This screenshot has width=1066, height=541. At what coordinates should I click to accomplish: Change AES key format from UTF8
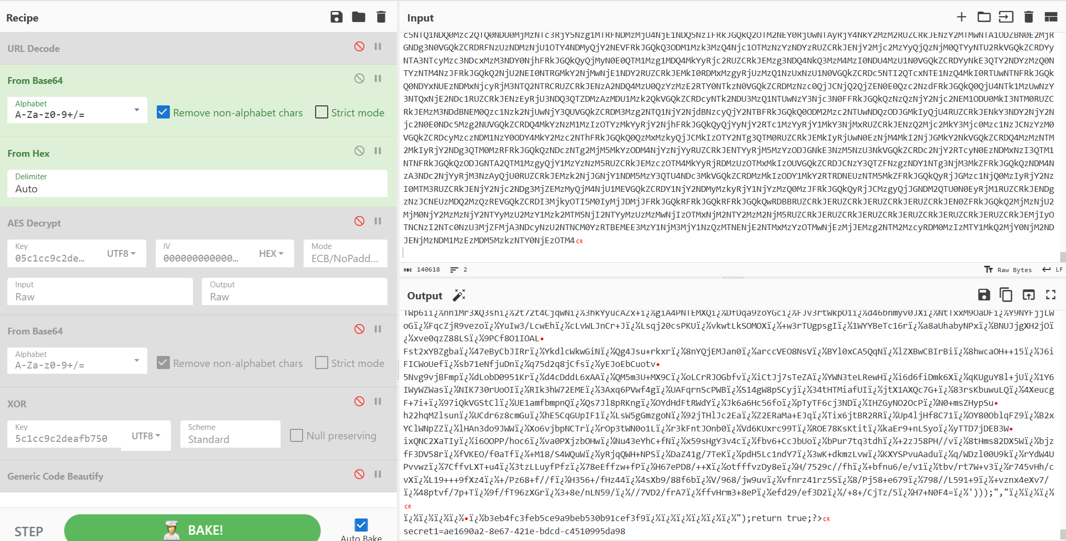121,254
